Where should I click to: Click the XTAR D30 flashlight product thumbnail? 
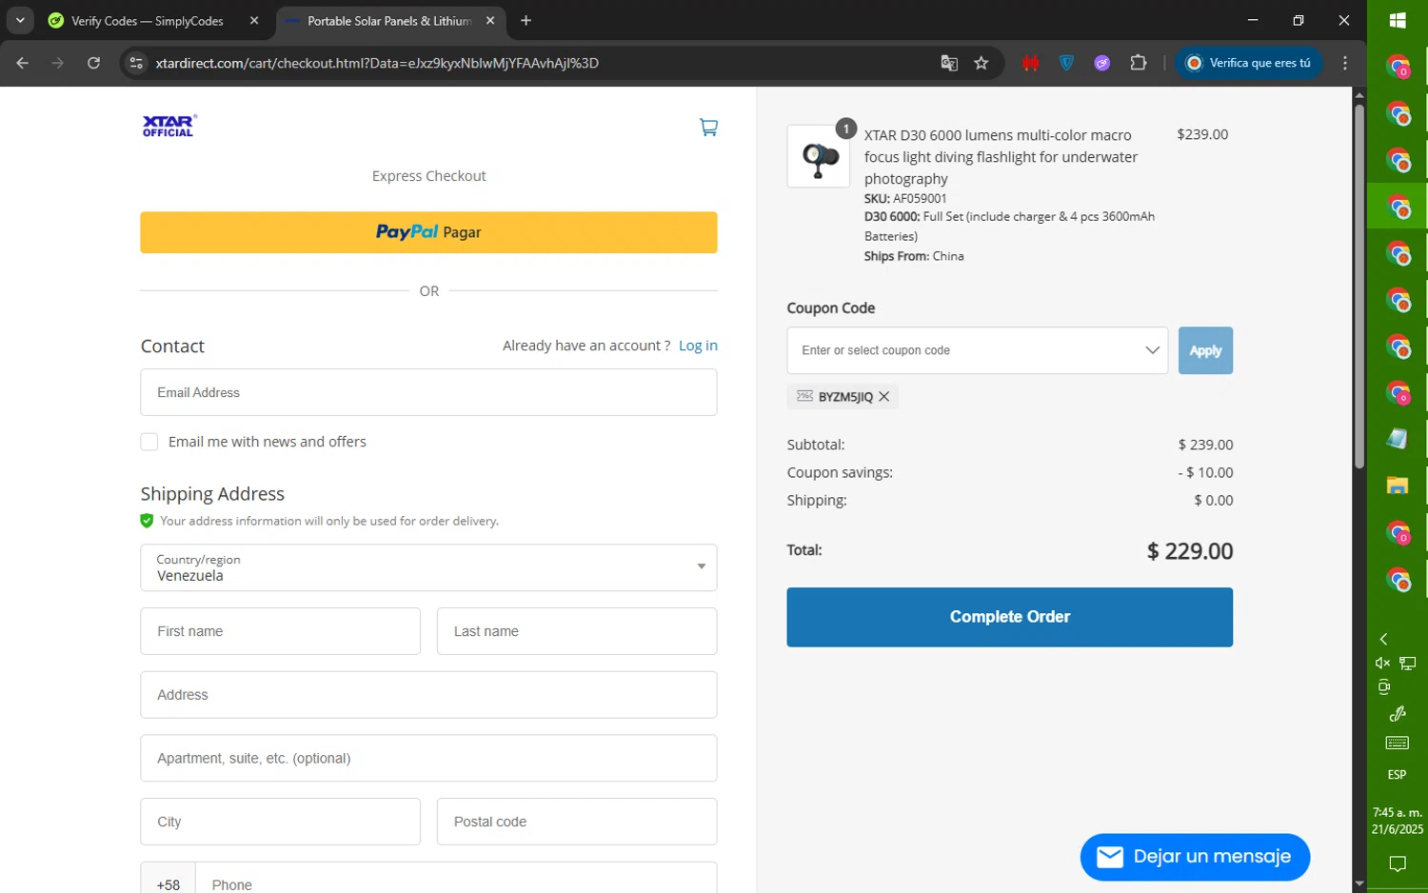(x=819, y=156)
